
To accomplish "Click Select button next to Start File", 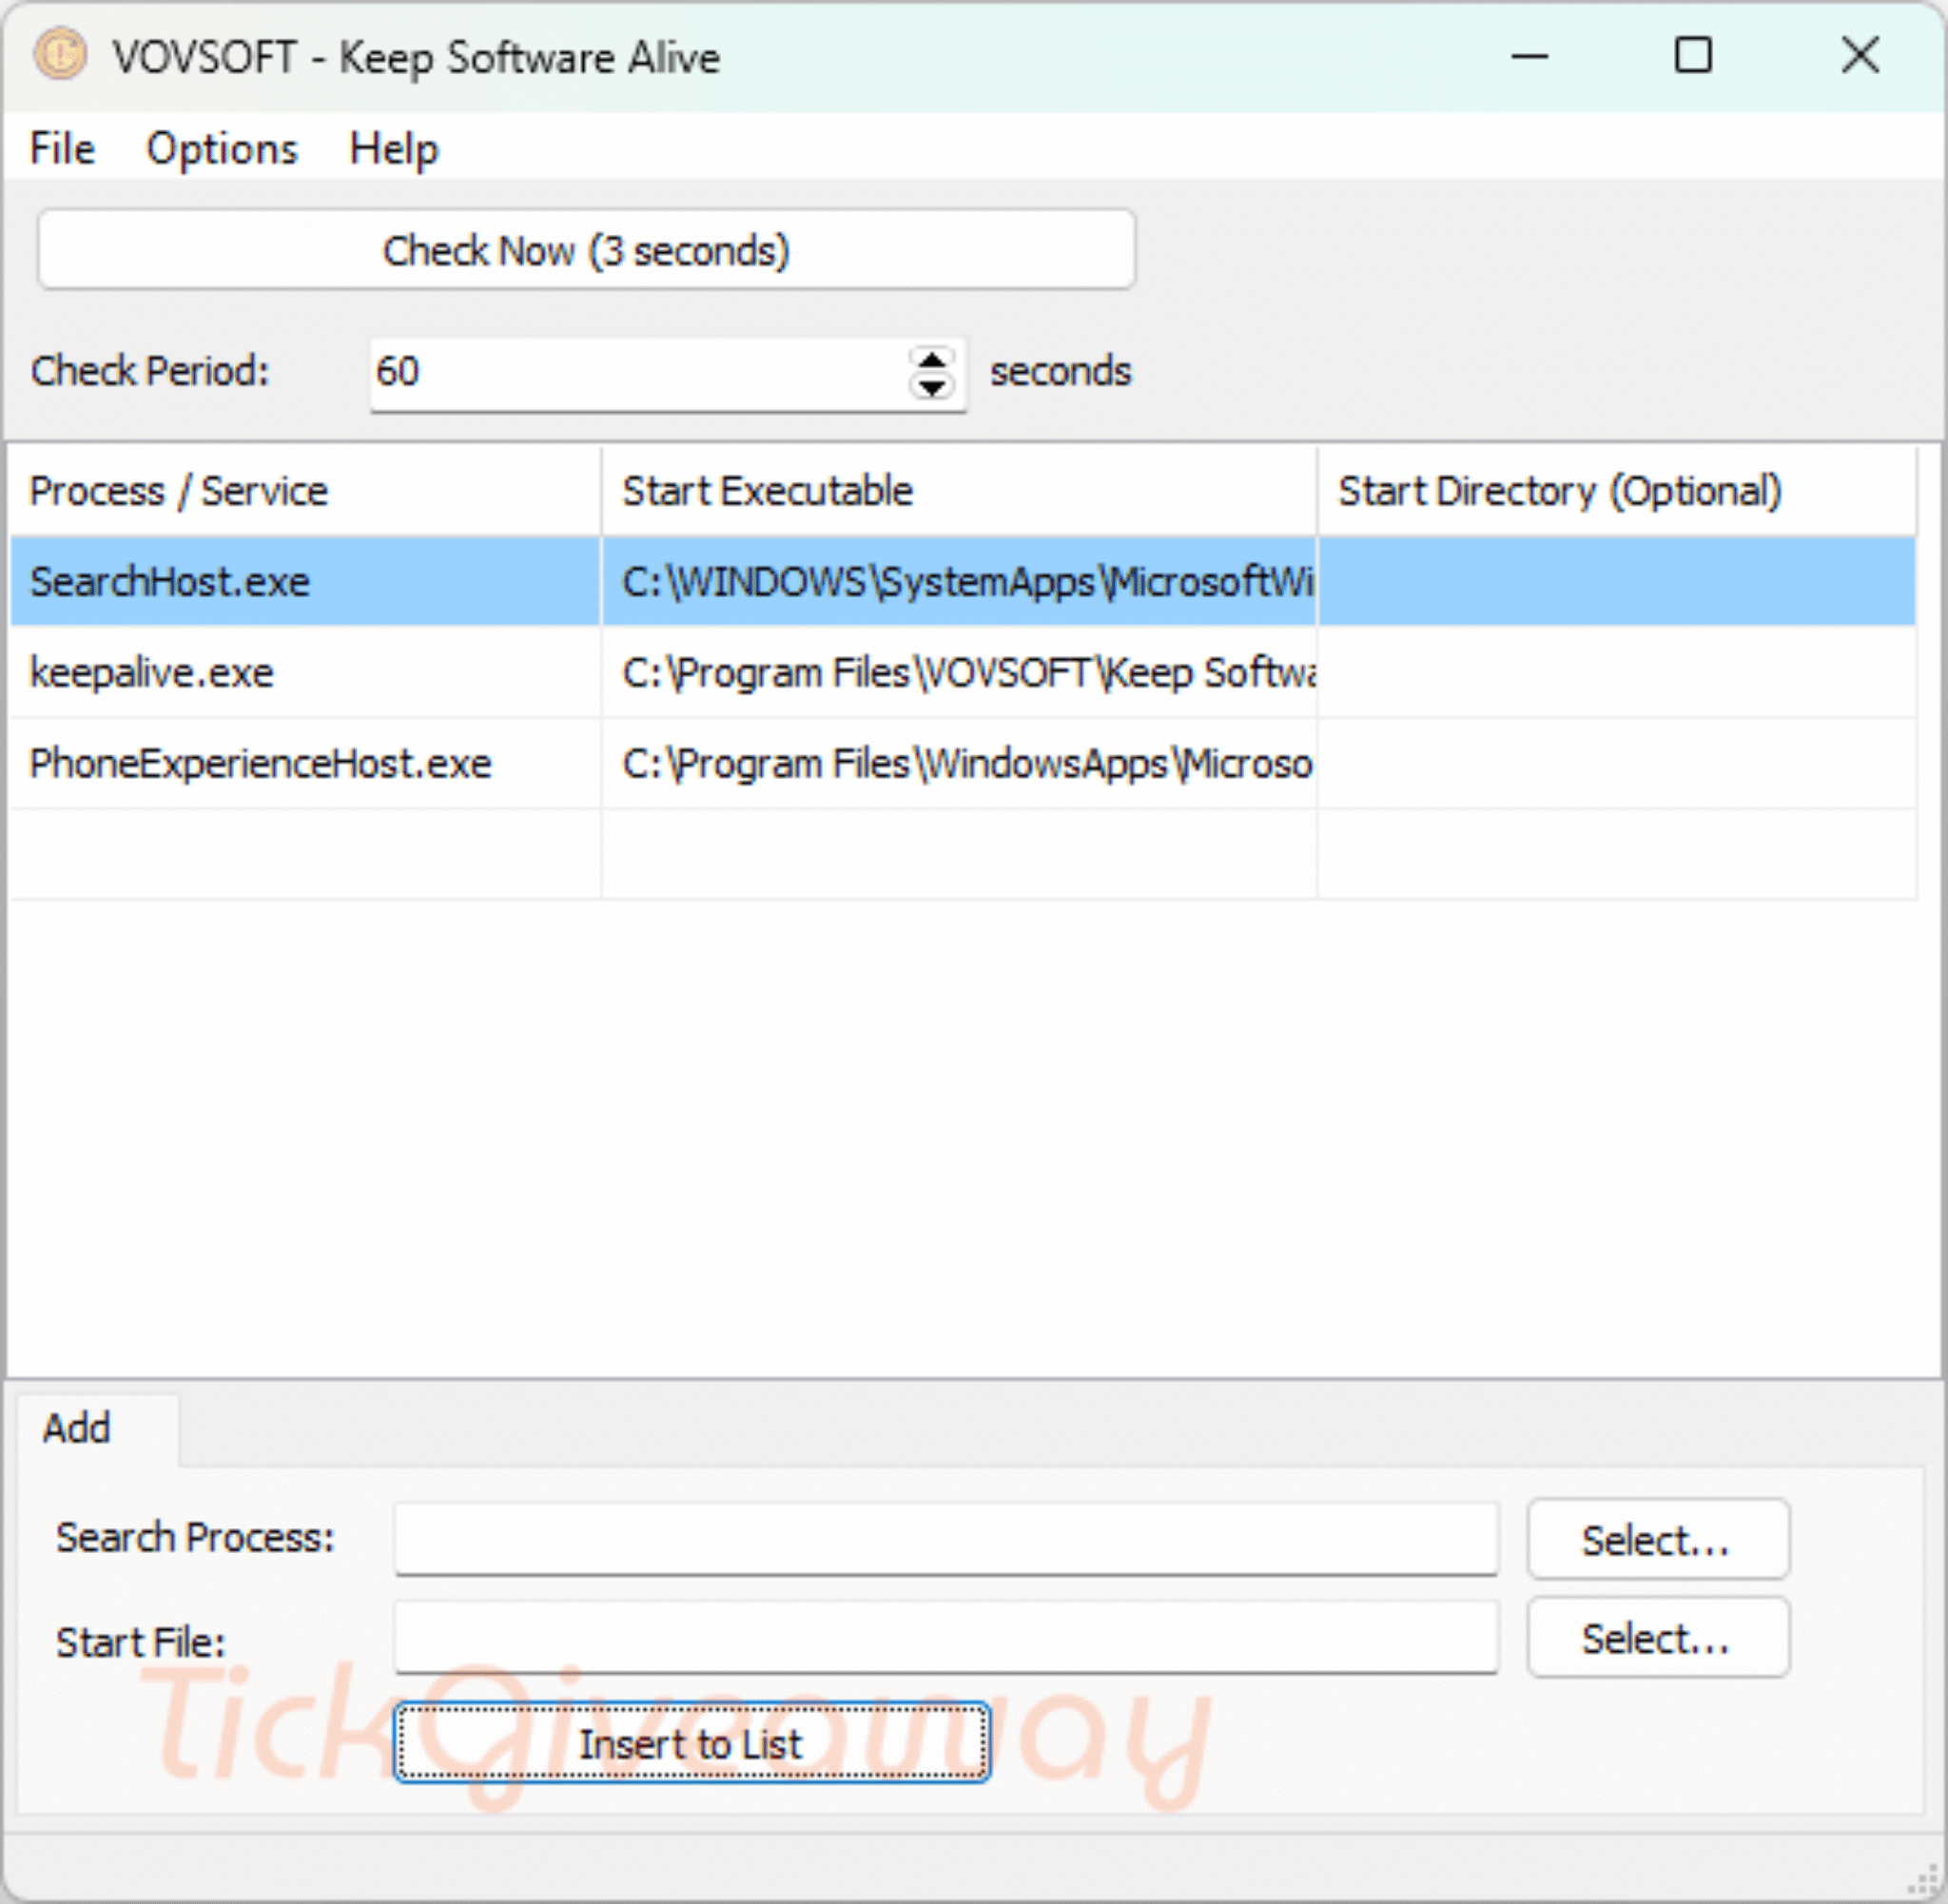I will coord(1658,1638).
